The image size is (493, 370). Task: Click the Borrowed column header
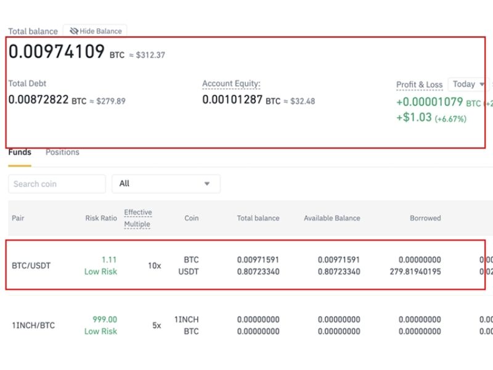pyautogui.click(x=425, y=218)
